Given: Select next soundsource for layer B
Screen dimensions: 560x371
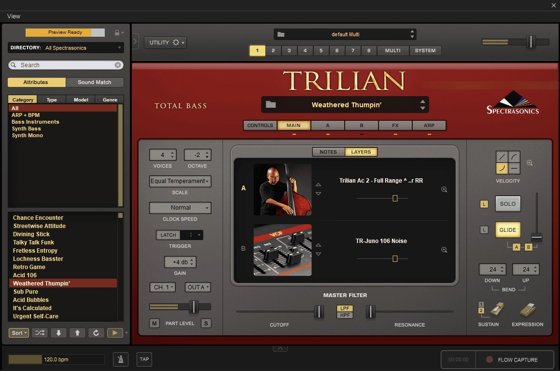Looking at the screenshot, I should [x=318, y=254].
